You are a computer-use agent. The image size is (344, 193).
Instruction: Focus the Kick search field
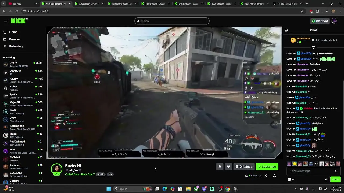pyautogui.click(x=172, y=21)
